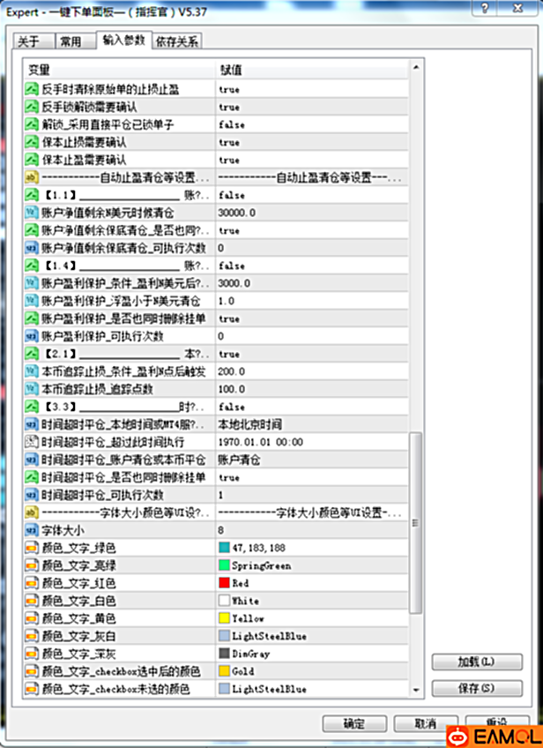The image size is (543, 748).
Task: Click the integer icon beside 字体大小
Action: (33, 530)
